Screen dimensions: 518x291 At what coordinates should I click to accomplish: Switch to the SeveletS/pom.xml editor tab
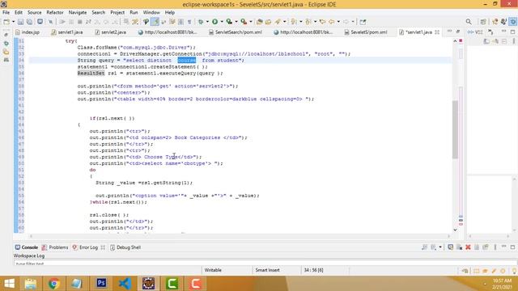[366, 32]
